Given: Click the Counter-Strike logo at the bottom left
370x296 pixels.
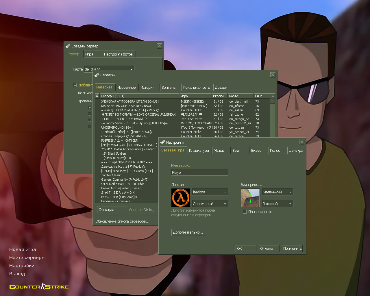Looking at the screenshot, I should click(39, 287).
